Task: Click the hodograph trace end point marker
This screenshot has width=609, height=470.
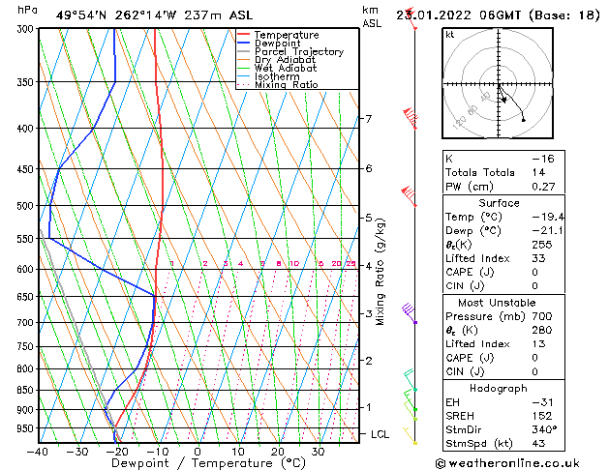Action: (523, 120)
